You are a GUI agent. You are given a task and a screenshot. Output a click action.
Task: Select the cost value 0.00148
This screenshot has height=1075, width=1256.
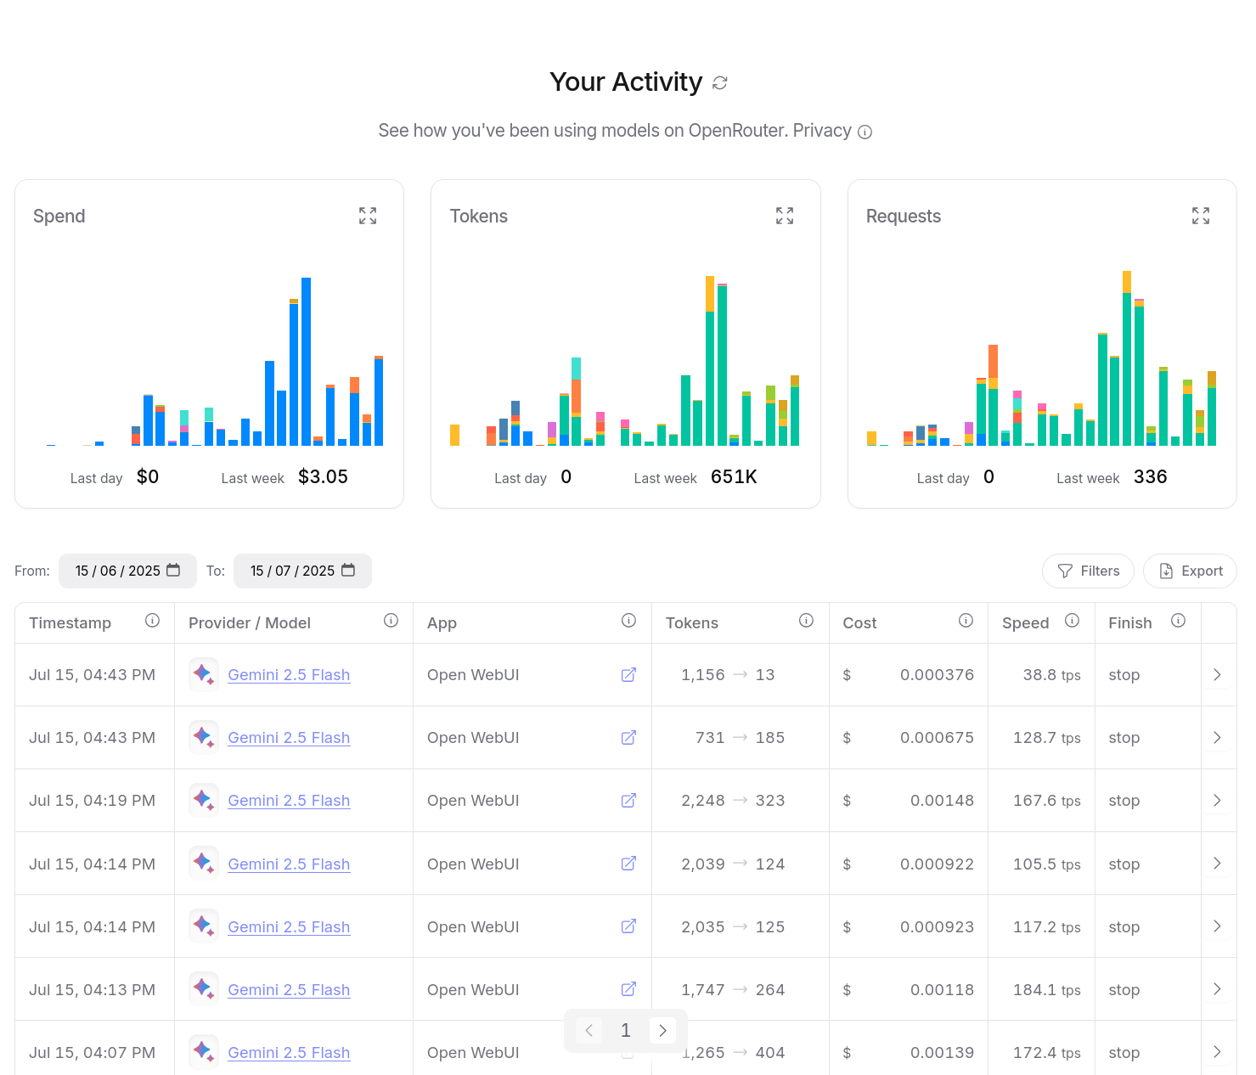point(942,800)
